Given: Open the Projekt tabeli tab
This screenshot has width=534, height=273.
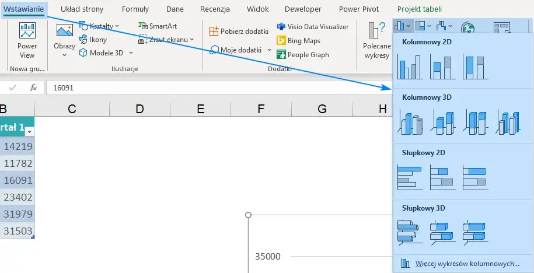Looking at the screenshot, I should click(419, 9).
